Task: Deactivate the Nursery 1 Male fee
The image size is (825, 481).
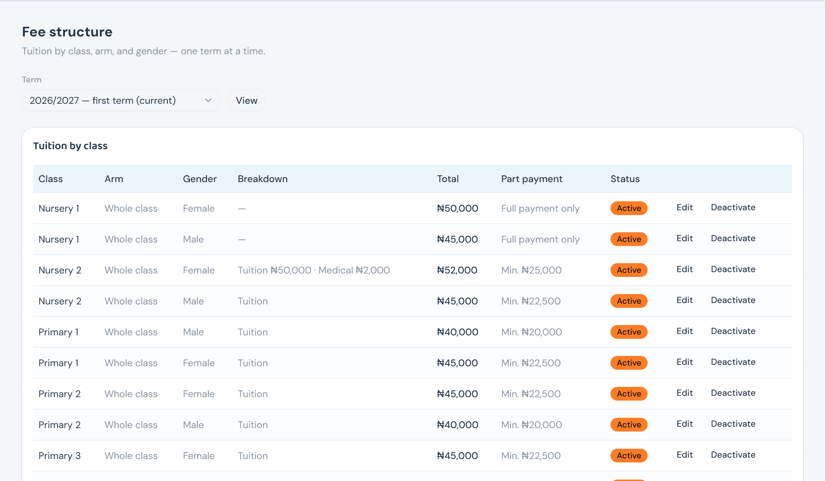Action: click(x=733, y=238)
